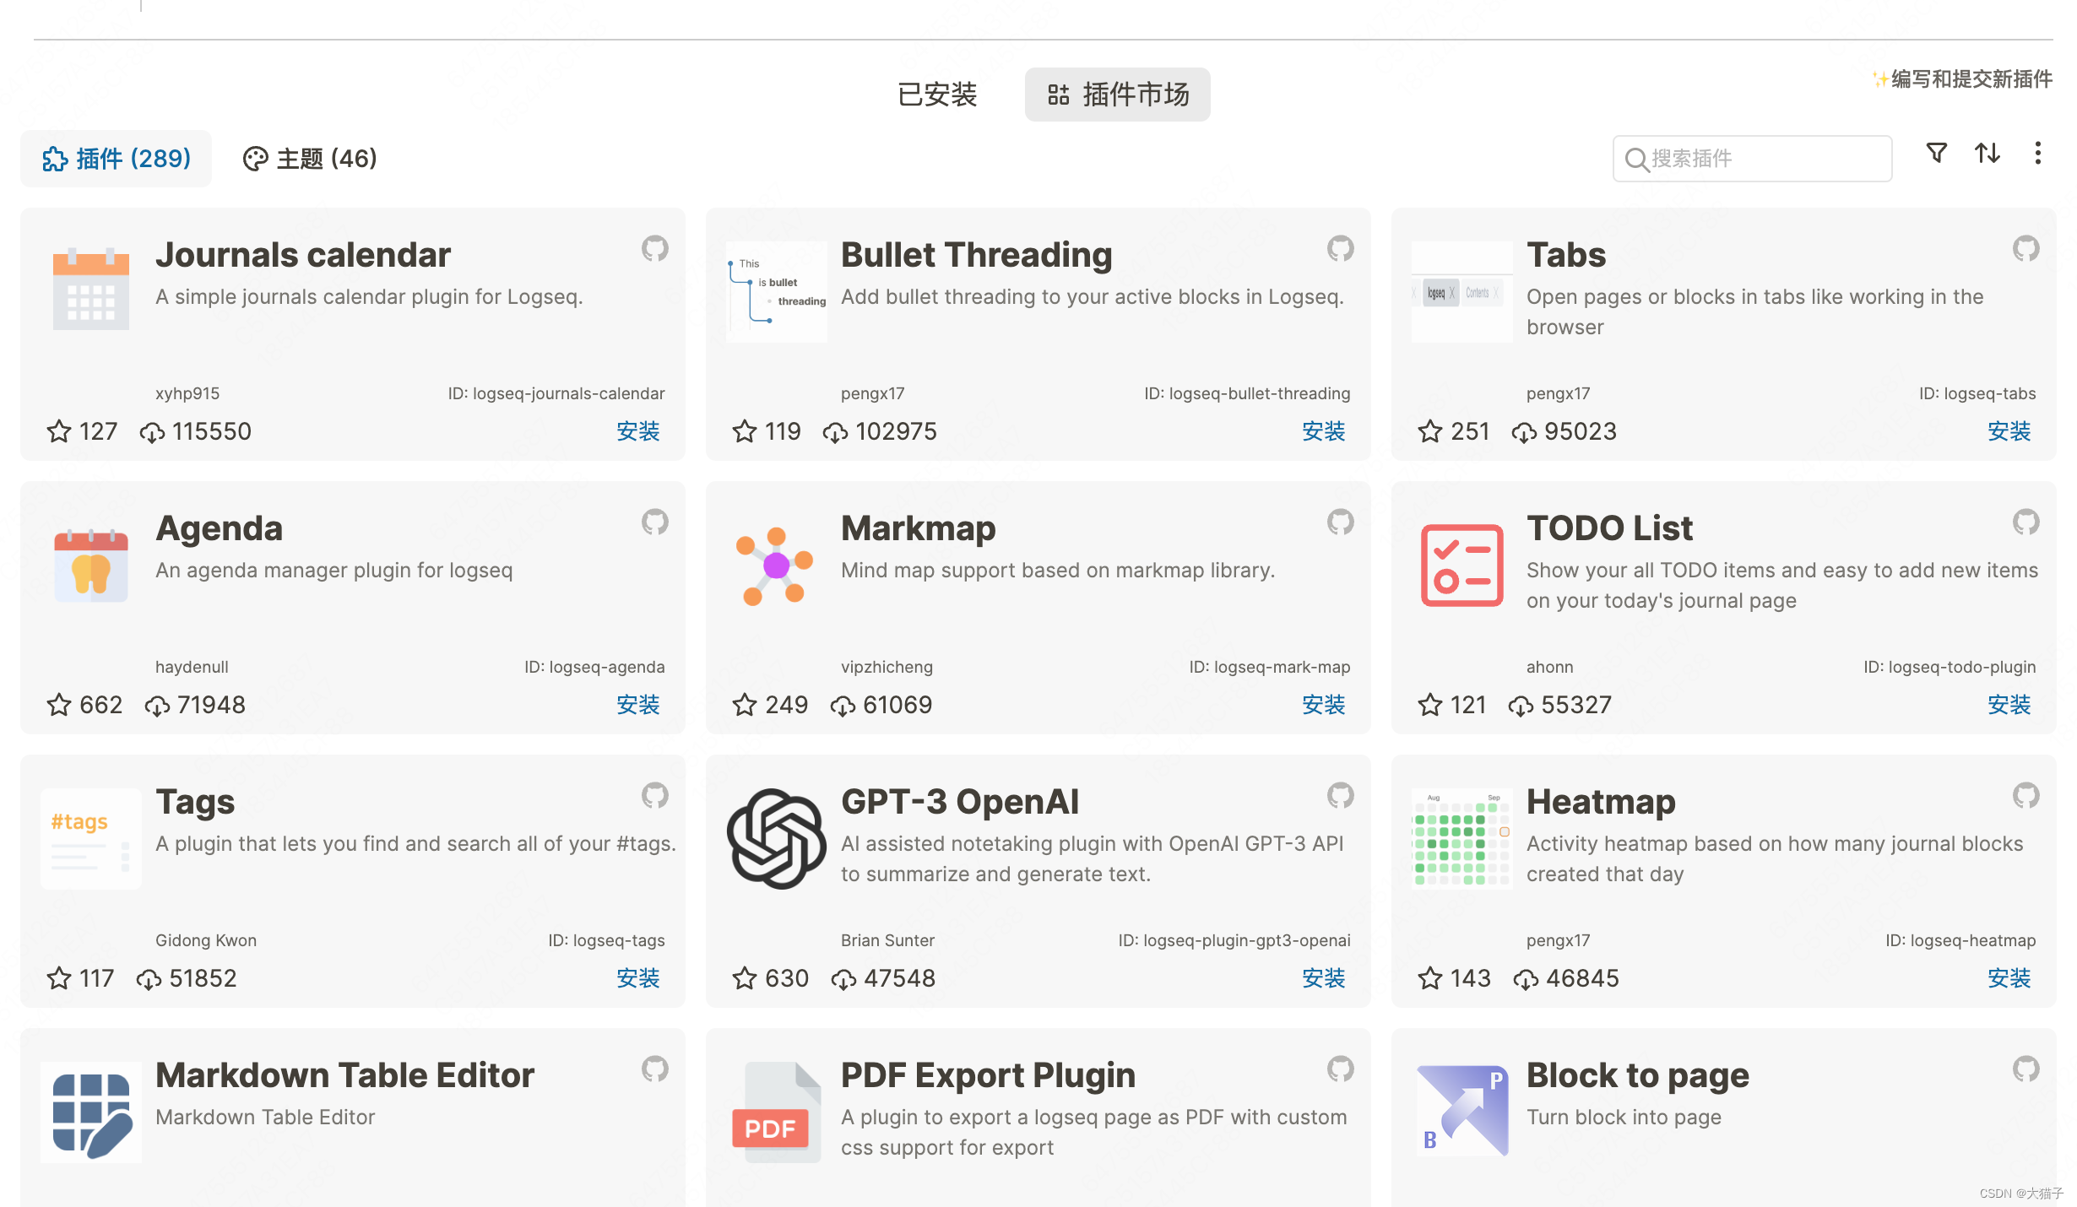The height and width of the screenshot is (1207, 2077).
Task: Open GitHub link for Block to page
Action: [x=2025, y=1069]
